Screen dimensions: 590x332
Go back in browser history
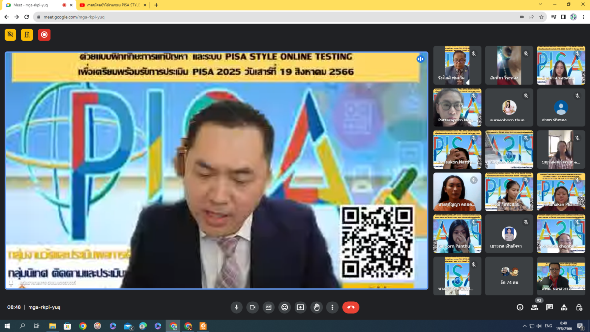click(6, 17)
